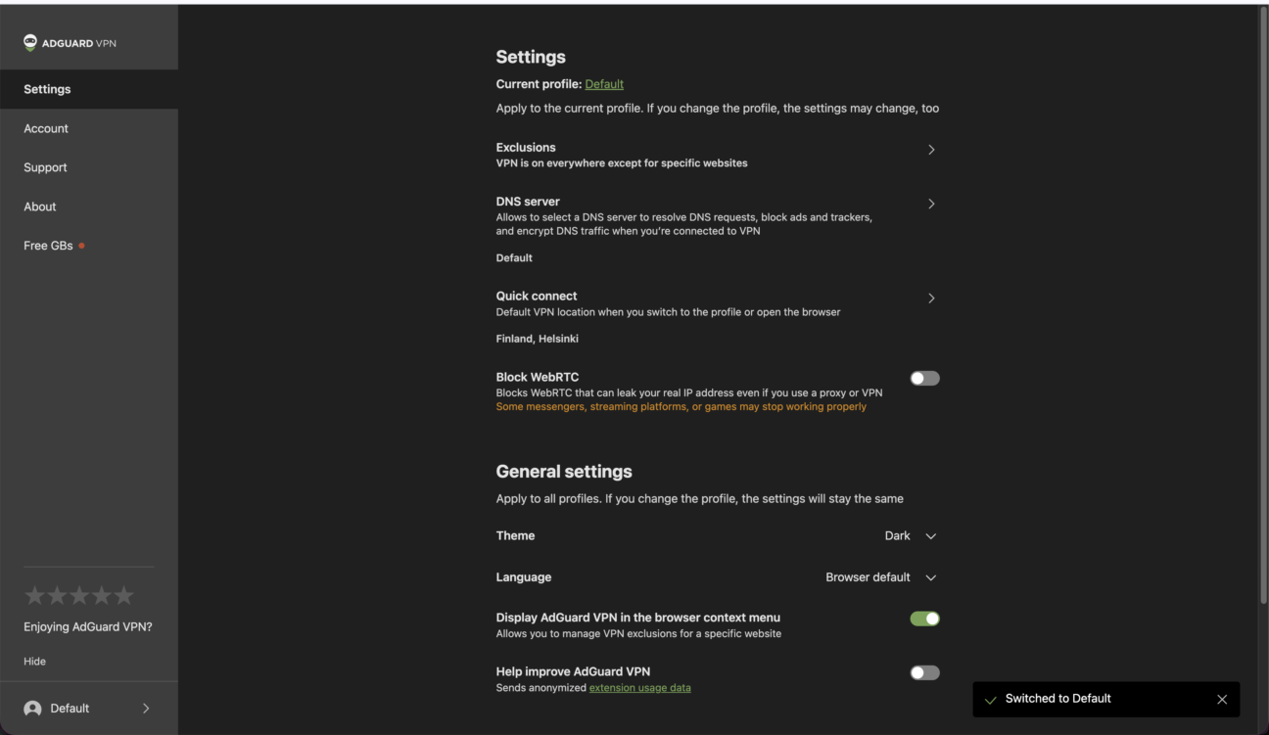Click the DNS server title
The width and height of the screenshot is (1269, 735).
(528, 202)
